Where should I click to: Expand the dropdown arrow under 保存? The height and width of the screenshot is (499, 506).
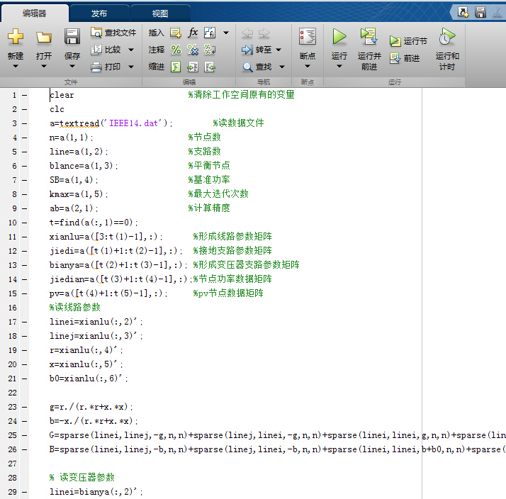point(72,66)
